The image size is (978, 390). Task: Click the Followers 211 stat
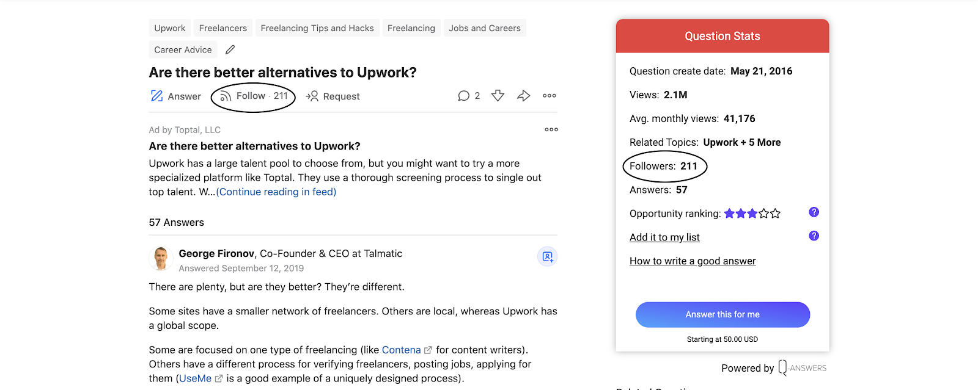(x=663, y=166)
